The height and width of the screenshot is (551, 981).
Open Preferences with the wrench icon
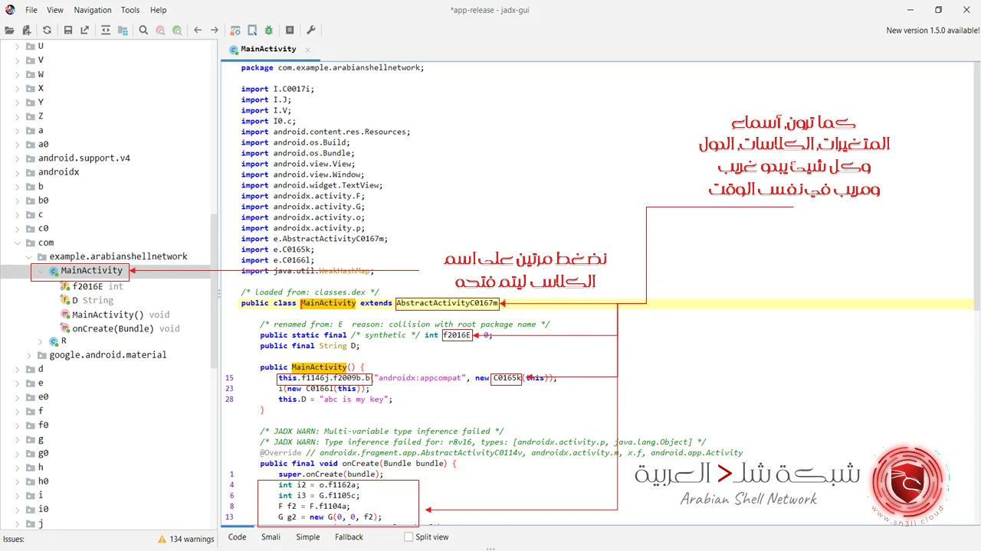pyautogui.click(x=310, y=31)
